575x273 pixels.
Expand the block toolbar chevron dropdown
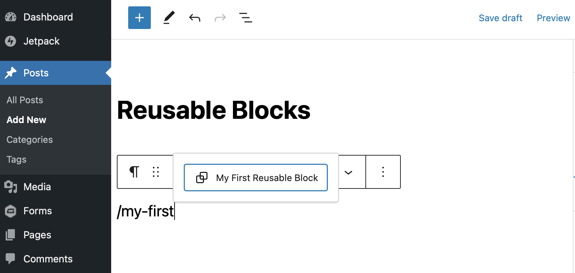(349, 173)
